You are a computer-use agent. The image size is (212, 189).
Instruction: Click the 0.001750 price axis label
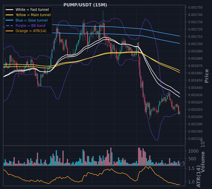(x=195, y=8)
